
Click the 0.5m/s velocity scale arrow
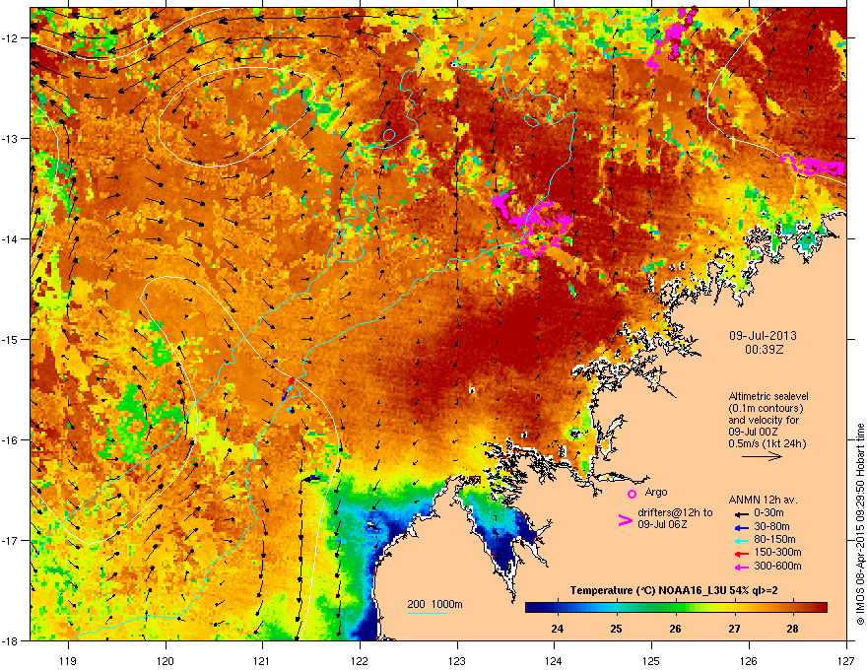(762, 456)
